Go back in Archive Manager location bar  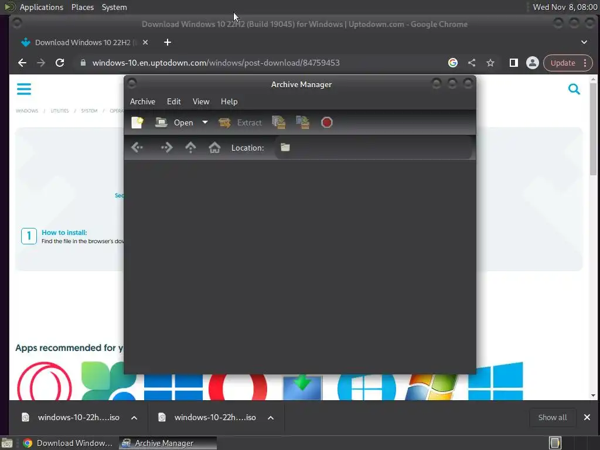tap(137, 147)
